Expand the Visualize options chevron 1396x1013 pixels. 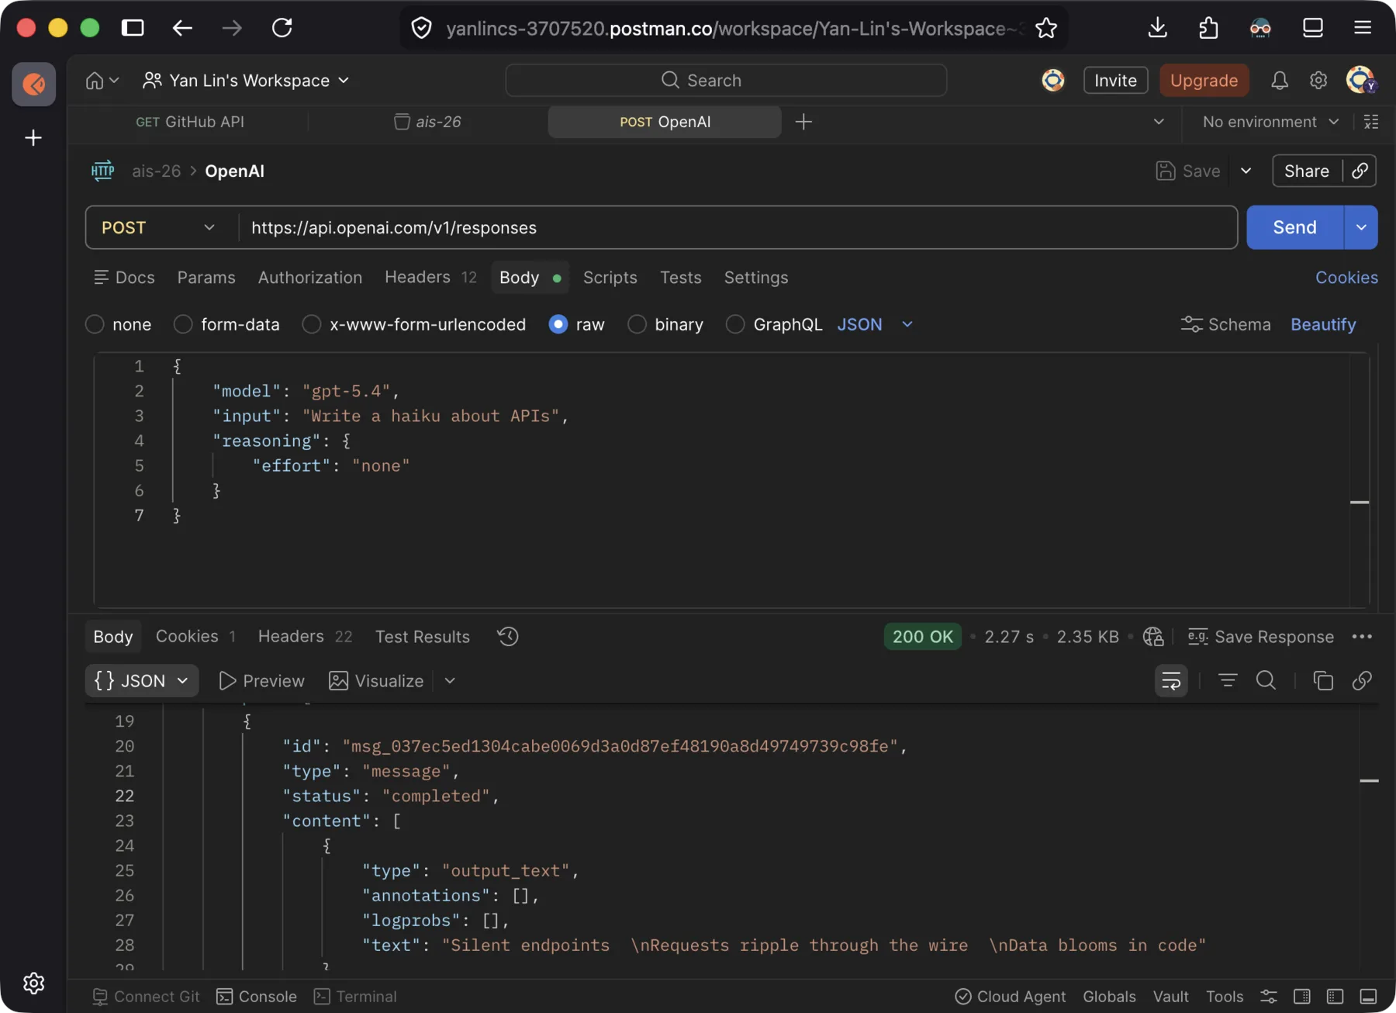[450, 681]
